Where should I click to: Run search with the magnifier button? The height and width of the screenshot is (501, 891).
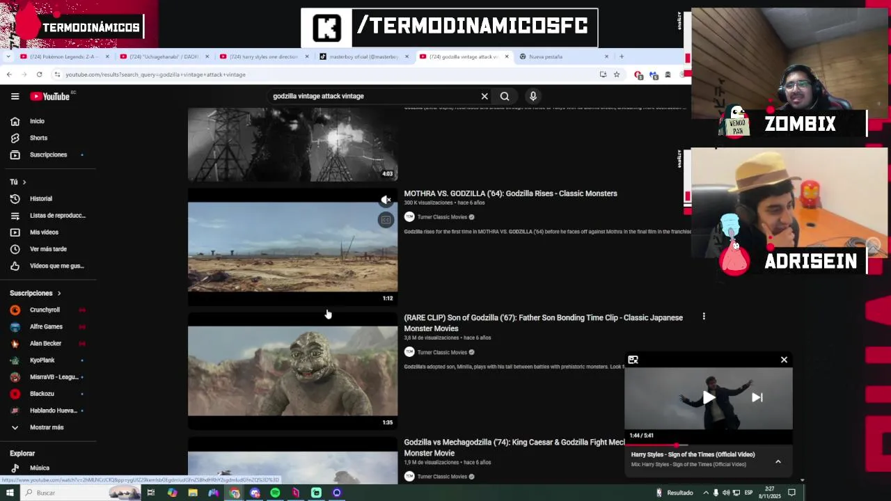point(505,96)
